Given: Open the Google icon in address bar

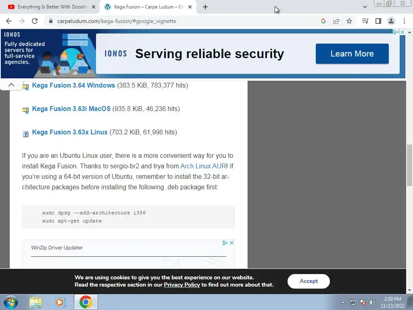Looking at the screenshot, I should (x=323, y=21).
